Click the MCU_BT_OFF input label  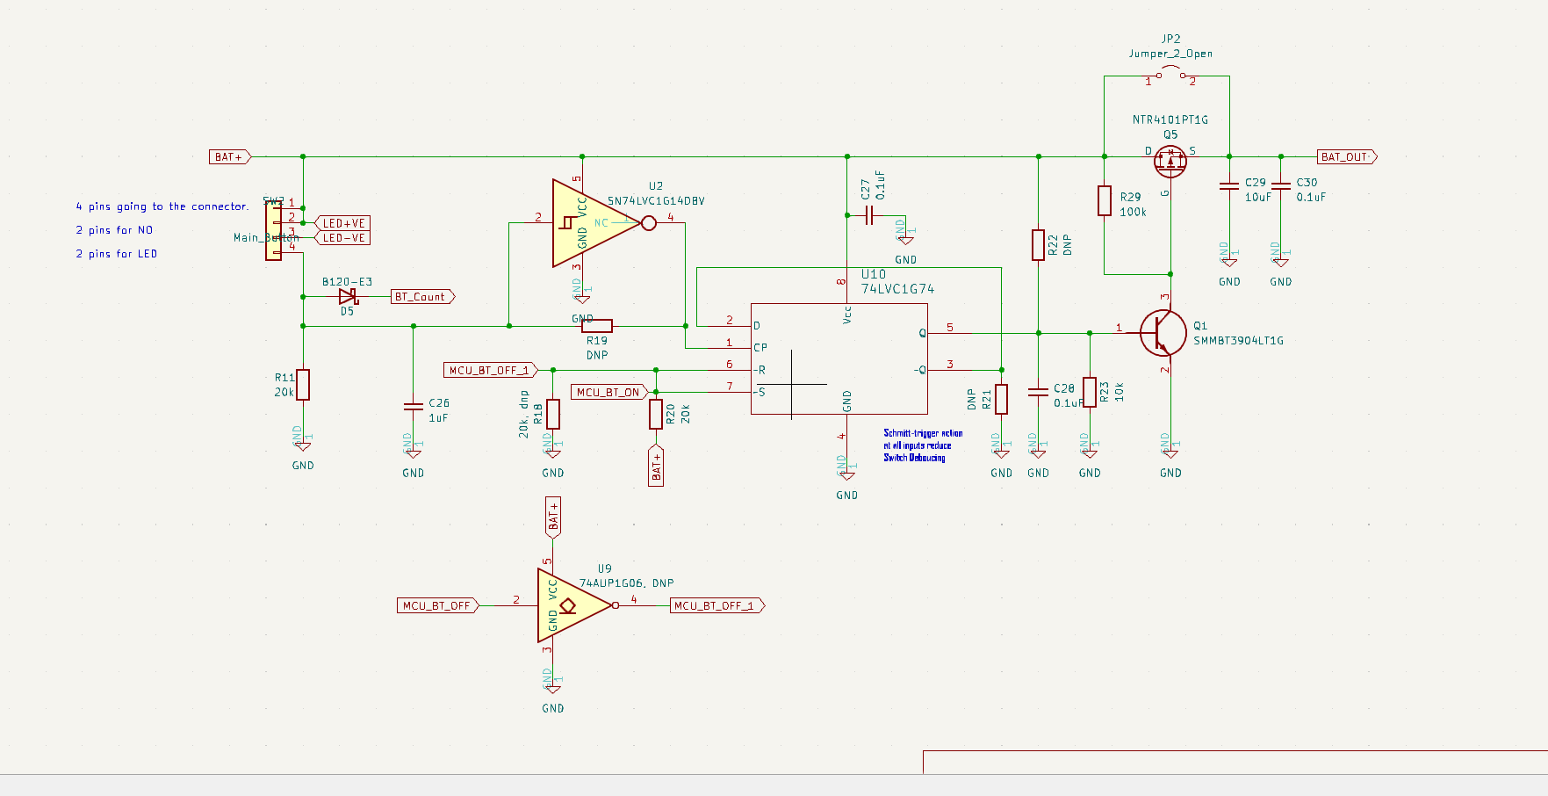click(x=437, y=605)
